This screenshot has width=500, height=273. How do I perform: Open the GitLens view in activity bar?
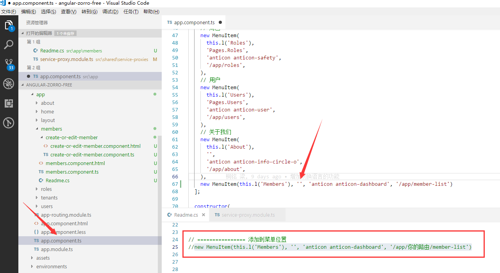coord(9,123)
